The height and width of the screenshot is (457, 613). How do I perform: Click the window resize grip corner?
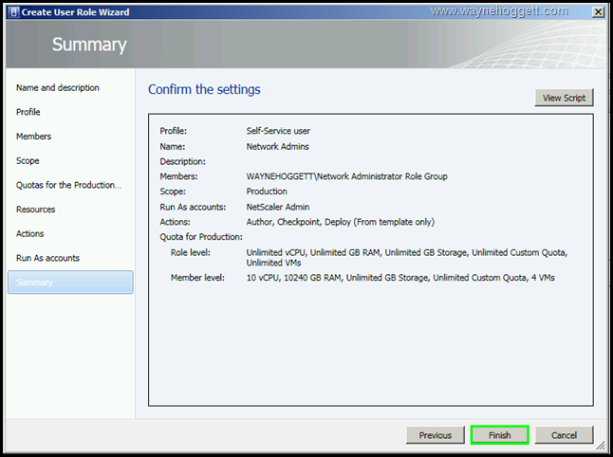[601, 446]
